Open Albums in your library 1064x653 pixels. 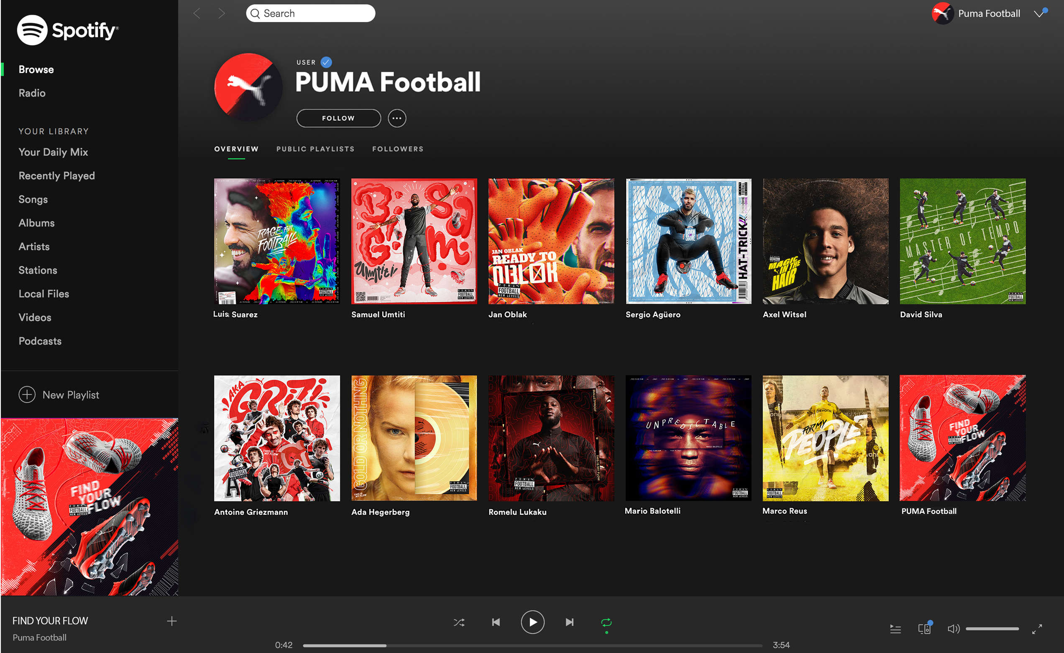[x=36, y=223]
